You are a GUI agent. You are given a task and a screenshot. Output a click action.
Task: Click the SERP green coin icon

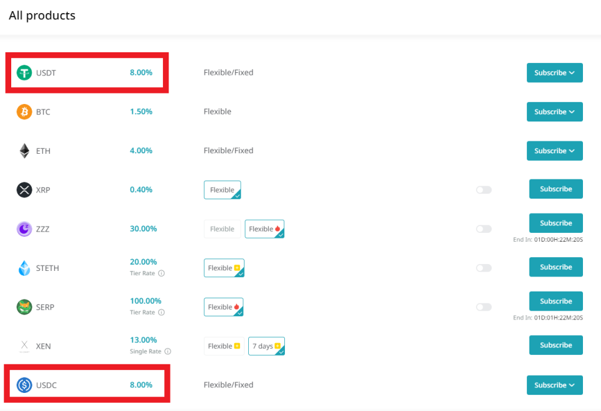(24, 307)
